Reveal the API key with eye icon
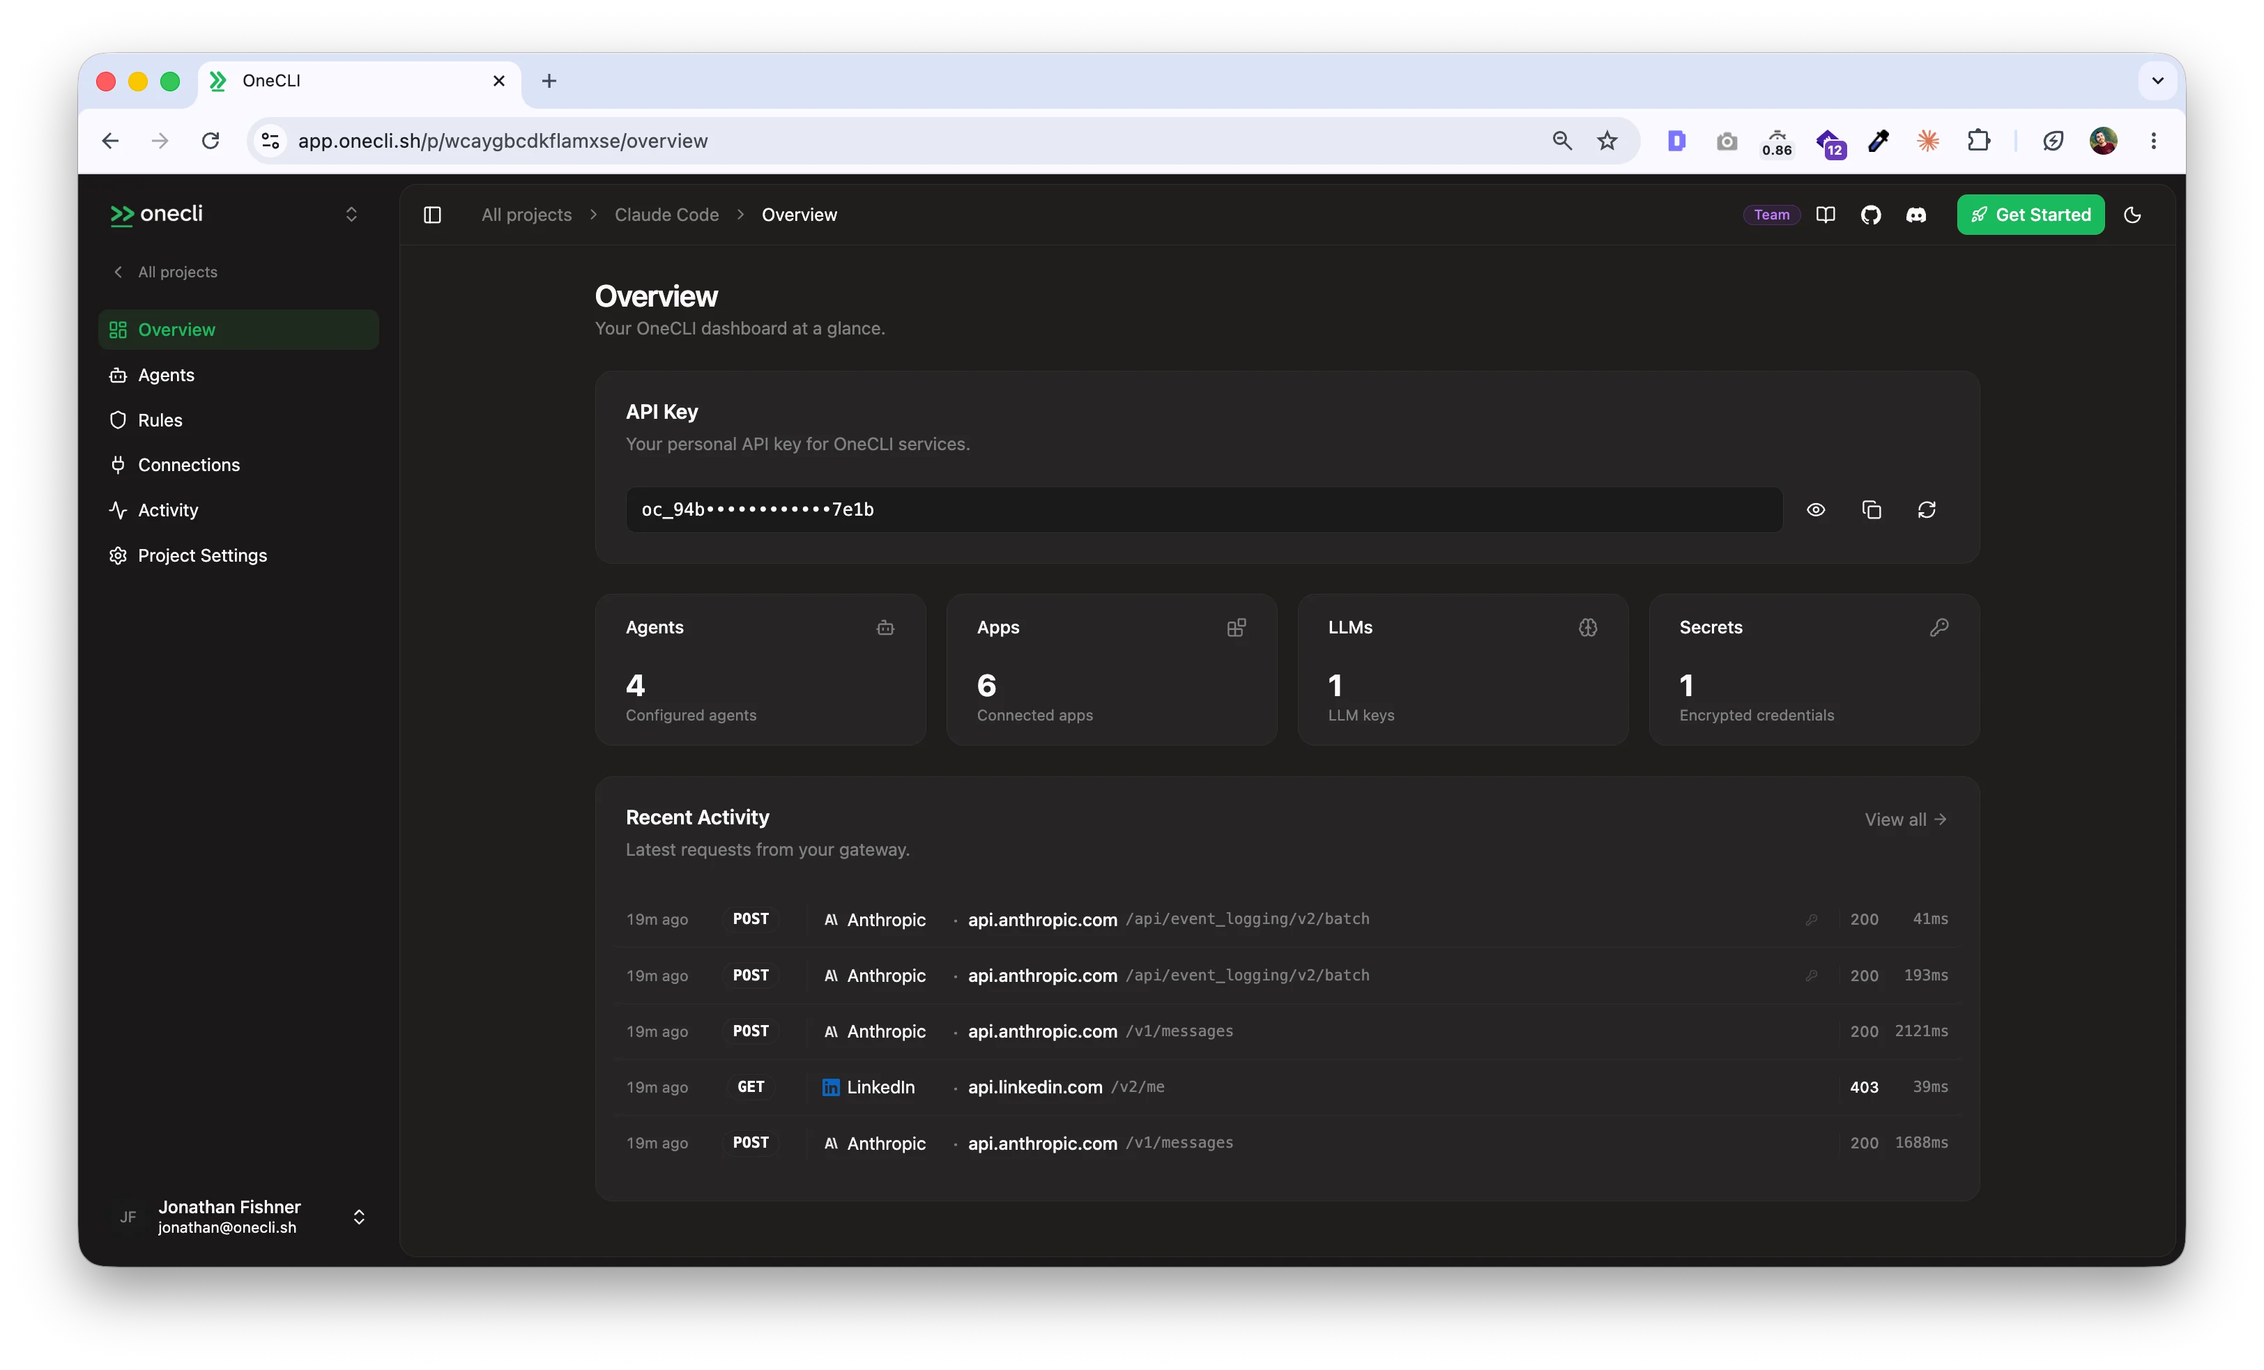 point(1816,510)
